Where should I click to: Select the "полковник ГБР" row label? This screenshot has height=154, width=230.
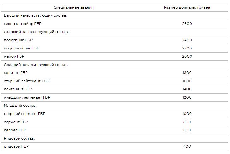pos(18,40)
